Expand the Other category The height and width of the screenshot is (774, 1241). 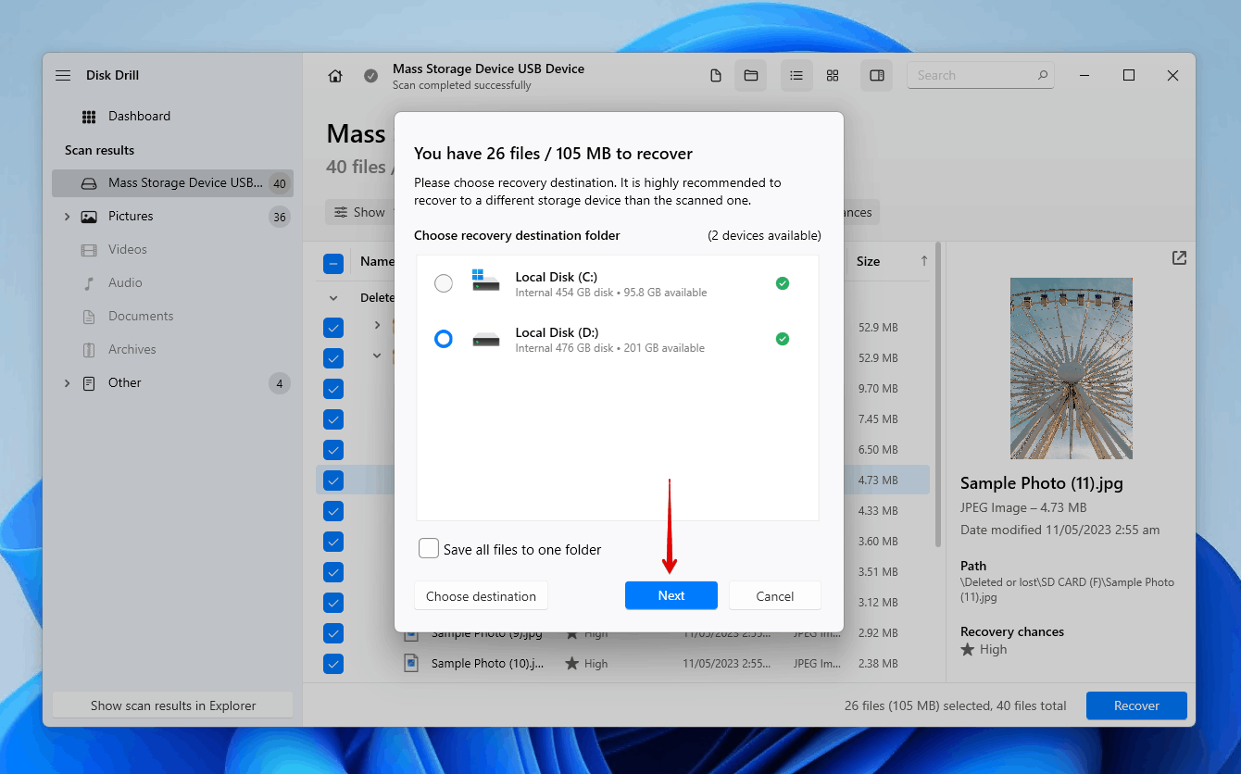click(67, 383)
